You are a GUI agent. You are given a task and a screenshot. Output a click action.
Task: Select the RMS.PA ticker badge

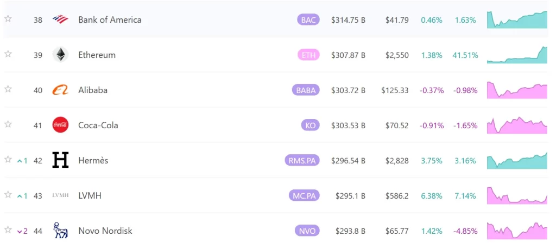[x=302, y=161]
